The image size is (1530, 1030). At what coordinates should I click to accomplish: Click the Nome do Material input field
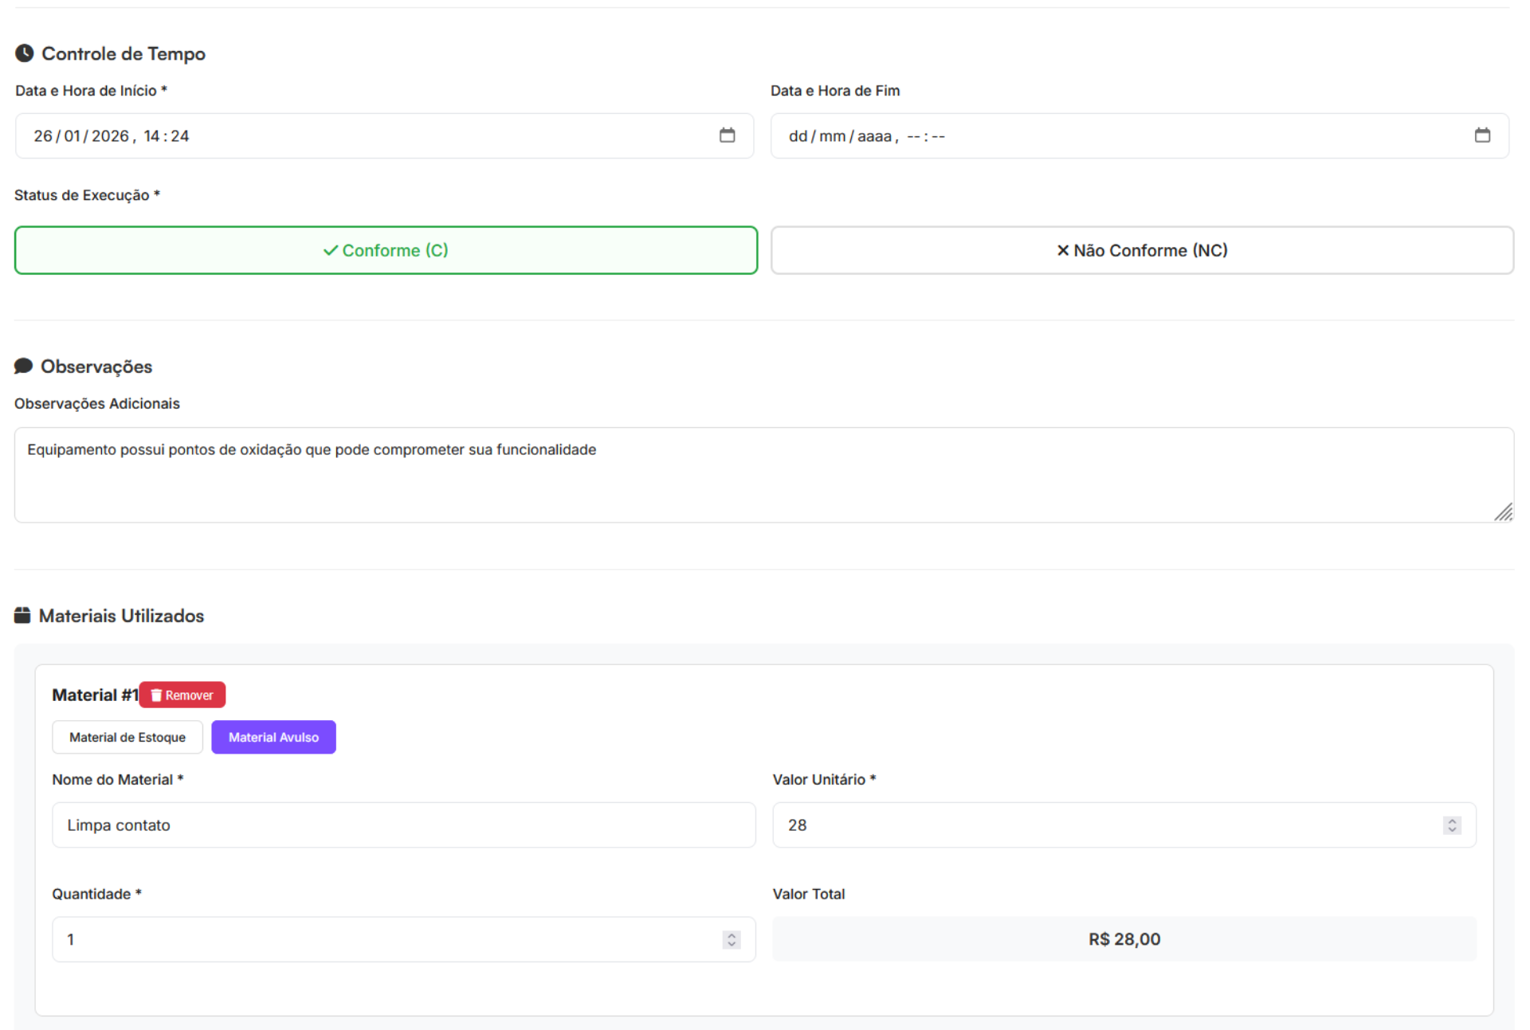click(403, 825)
